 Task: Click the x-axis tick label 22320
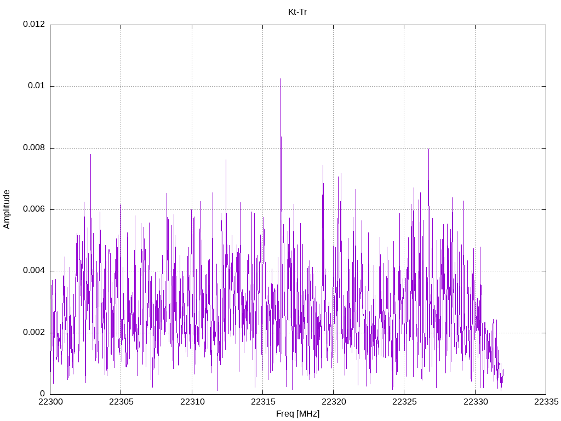pos(334,402)
